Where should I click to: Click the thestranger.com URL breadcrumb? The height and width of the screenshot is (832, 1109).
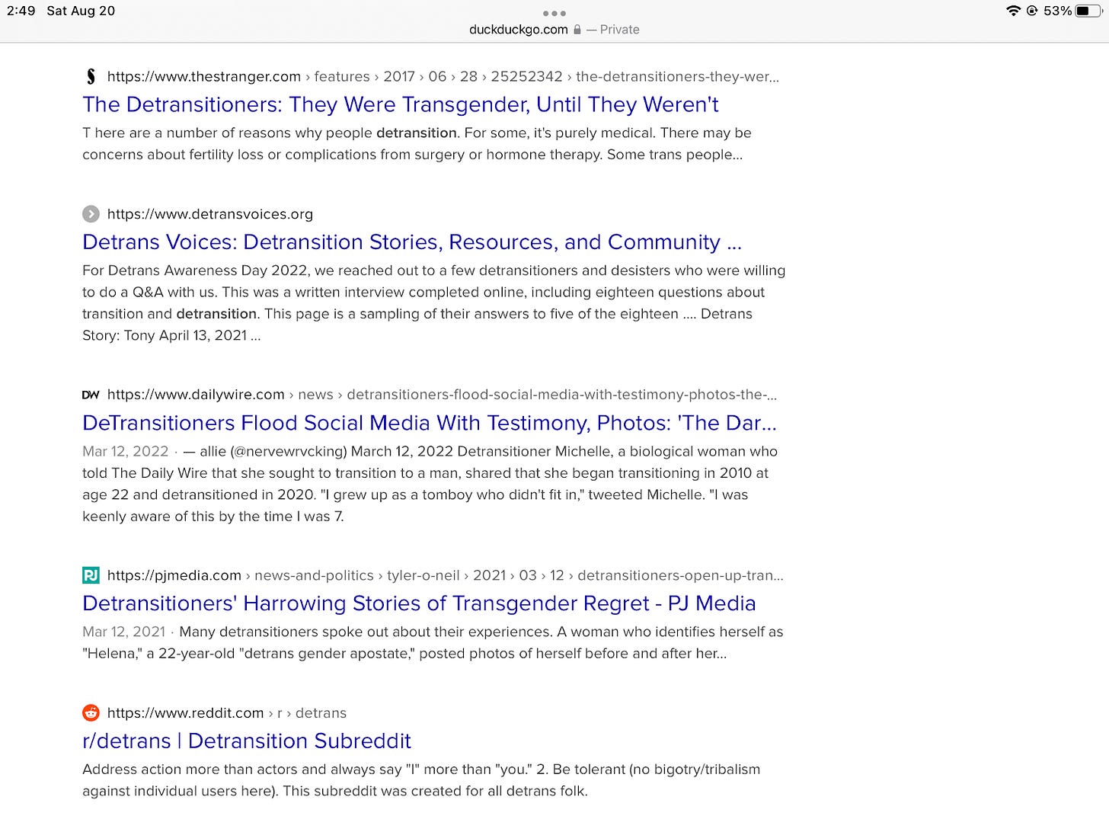(x=443, y=76)
